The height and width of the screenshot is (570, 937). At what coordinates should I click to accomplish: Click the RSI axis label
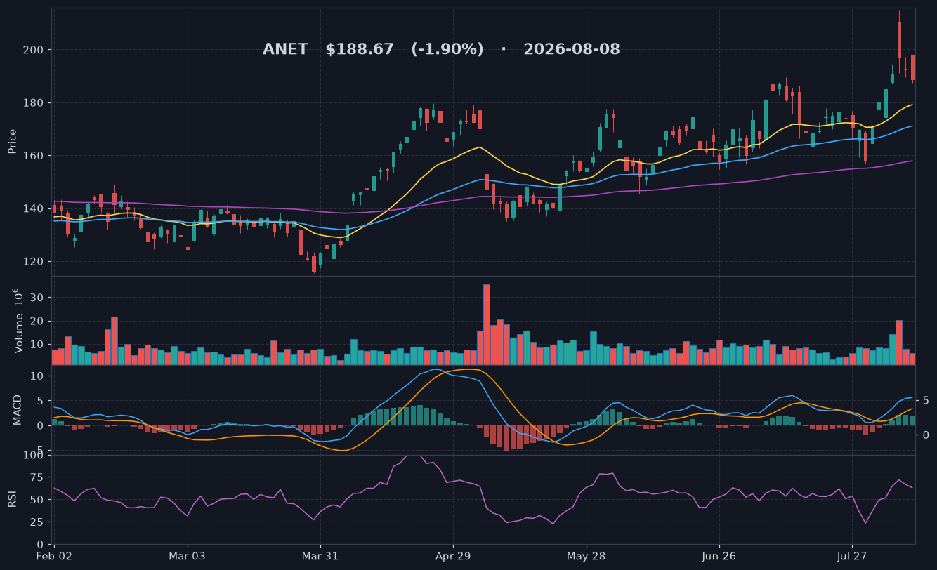click(13, 499)
